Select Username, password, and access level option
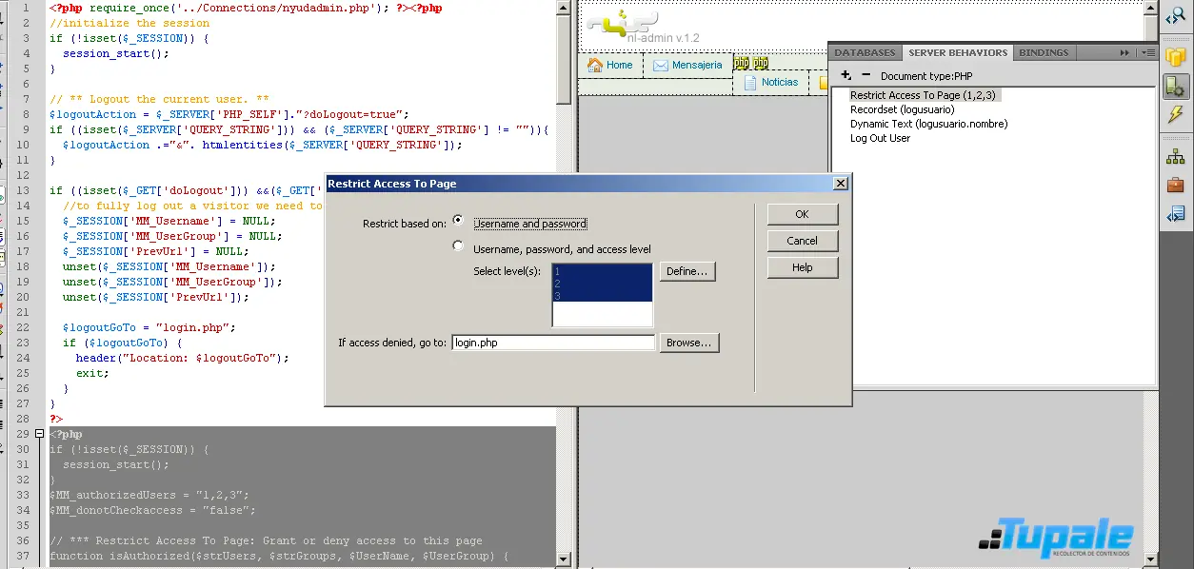The width and height of the screenshot is (1194, 569). coord(458,246)
